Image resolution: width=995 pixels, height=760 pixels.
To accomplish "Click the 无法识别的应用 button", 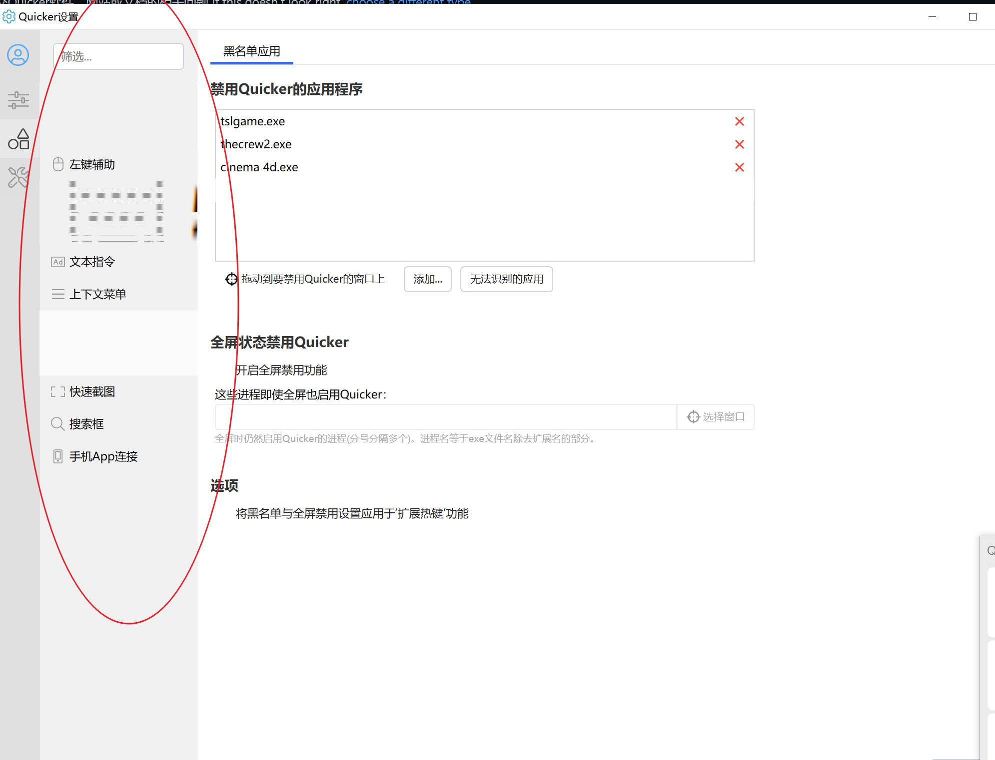I will 507,279.
